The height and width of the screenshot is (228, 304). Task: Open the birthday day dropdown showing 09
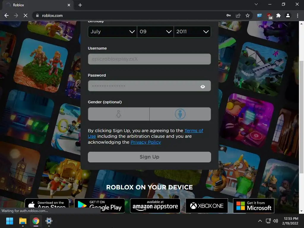pyautogui.click(x=155, y=31)
